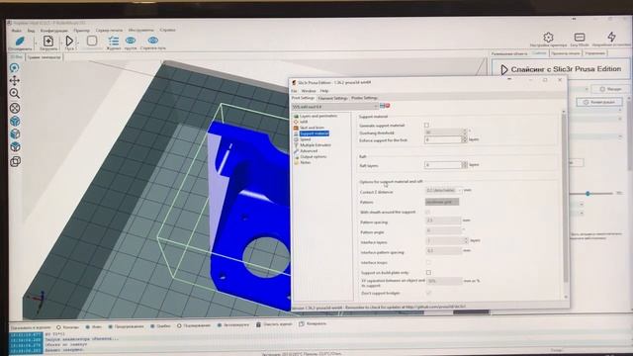Open Notes page in Slic3r tree

pyautogui.click(x=306, y=162)
